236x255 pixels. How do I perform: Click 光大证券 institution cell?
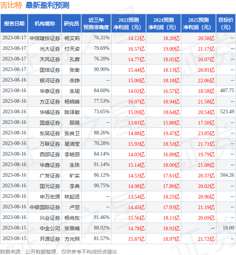[x=50, y=49]
